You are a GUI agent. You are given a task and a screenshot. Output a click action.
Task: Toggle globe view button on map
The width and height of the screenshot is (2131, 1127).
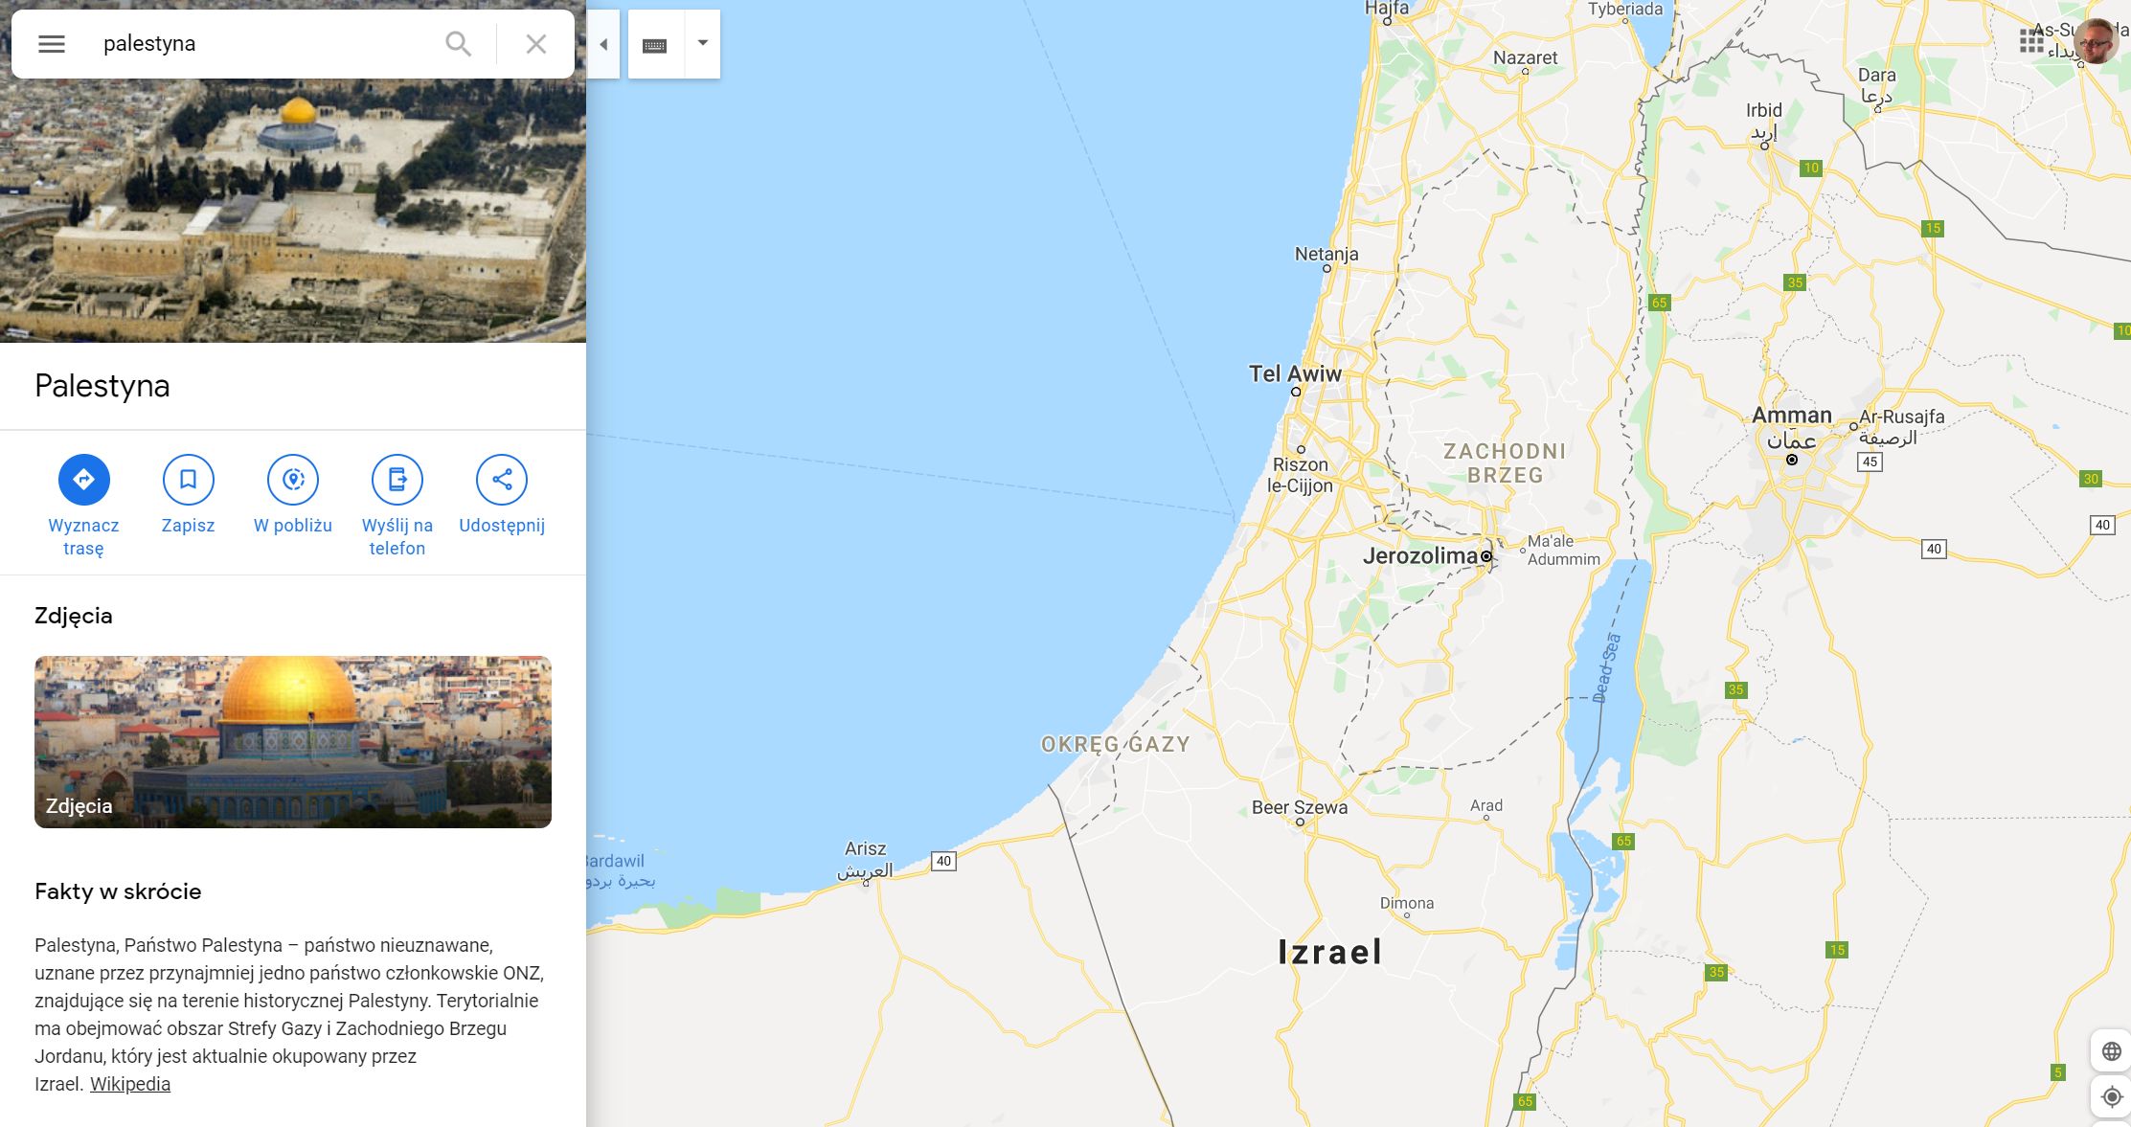tap(2111, 1051)
